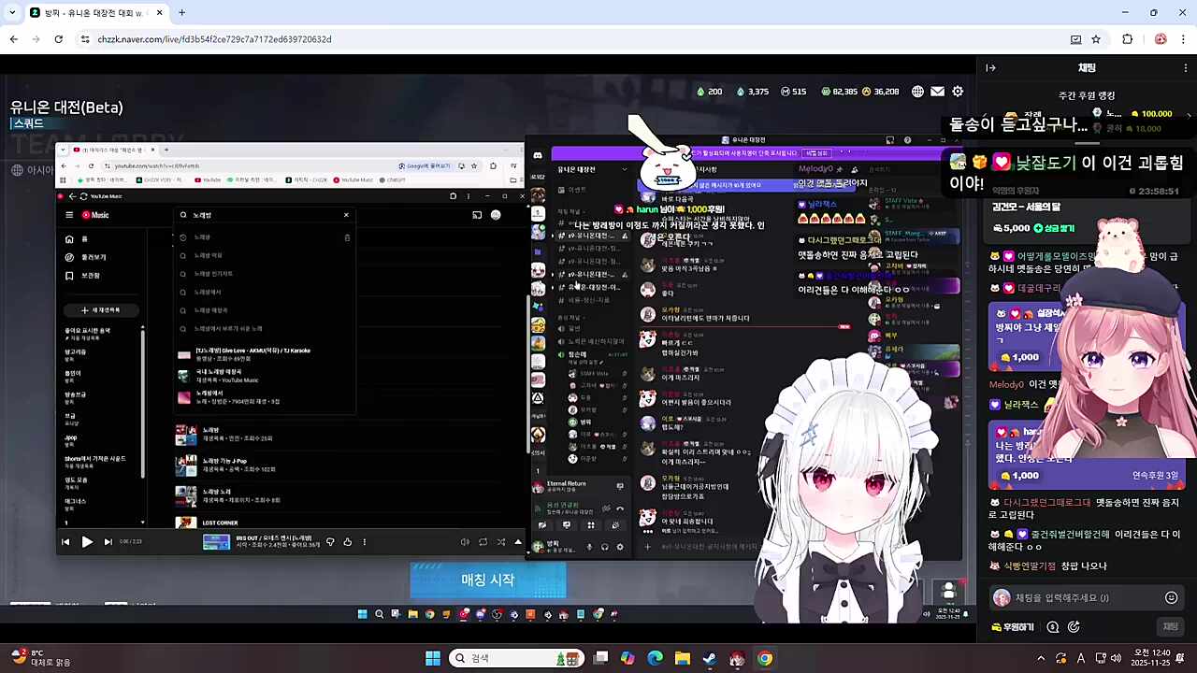The height and width of the screenshot is (673, 1197).
Task: Dislike current song with thumbs-down
Action: point(329,541)
